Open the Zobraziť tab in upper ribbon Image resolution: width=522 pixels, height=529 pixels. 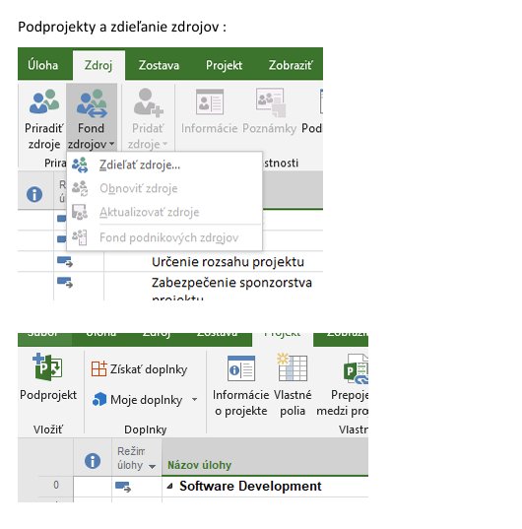coord(291,65)
